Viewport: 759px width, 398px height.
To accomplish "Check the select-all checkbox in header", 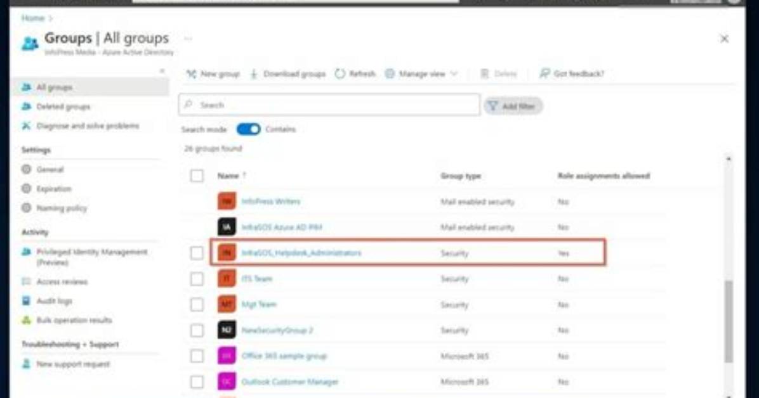I will point(197,176).
